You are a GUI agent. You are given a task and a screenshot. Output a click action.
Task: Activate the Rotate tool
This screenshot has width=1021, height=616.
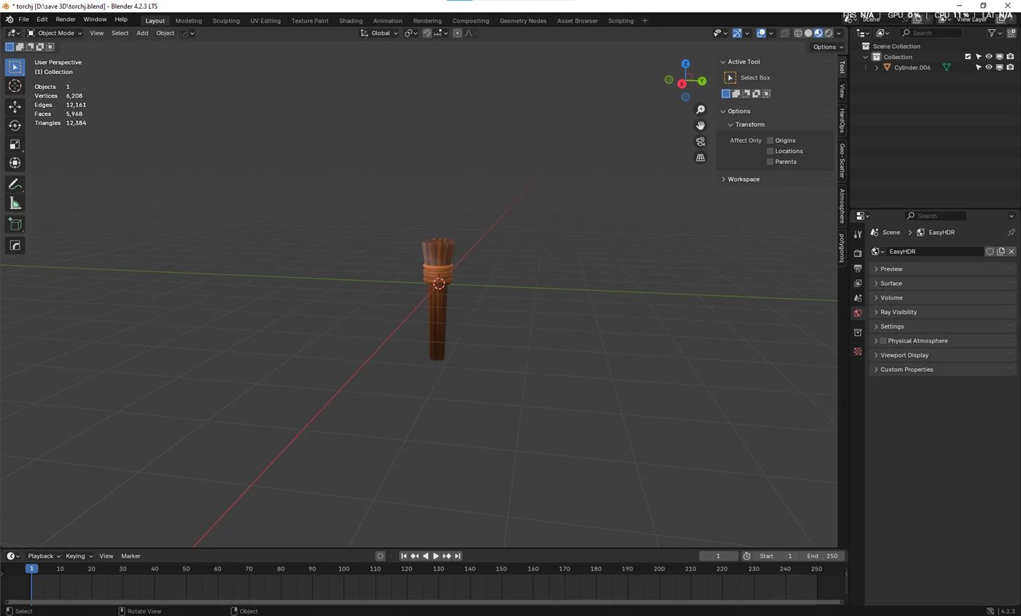click(15, 125)
